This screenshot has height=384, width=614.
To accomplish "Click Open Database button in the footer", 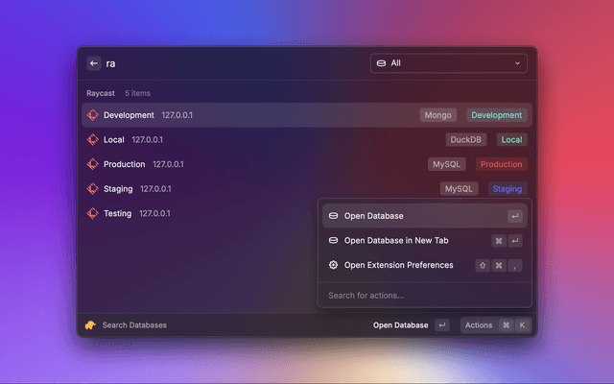I will coord(400,325).
